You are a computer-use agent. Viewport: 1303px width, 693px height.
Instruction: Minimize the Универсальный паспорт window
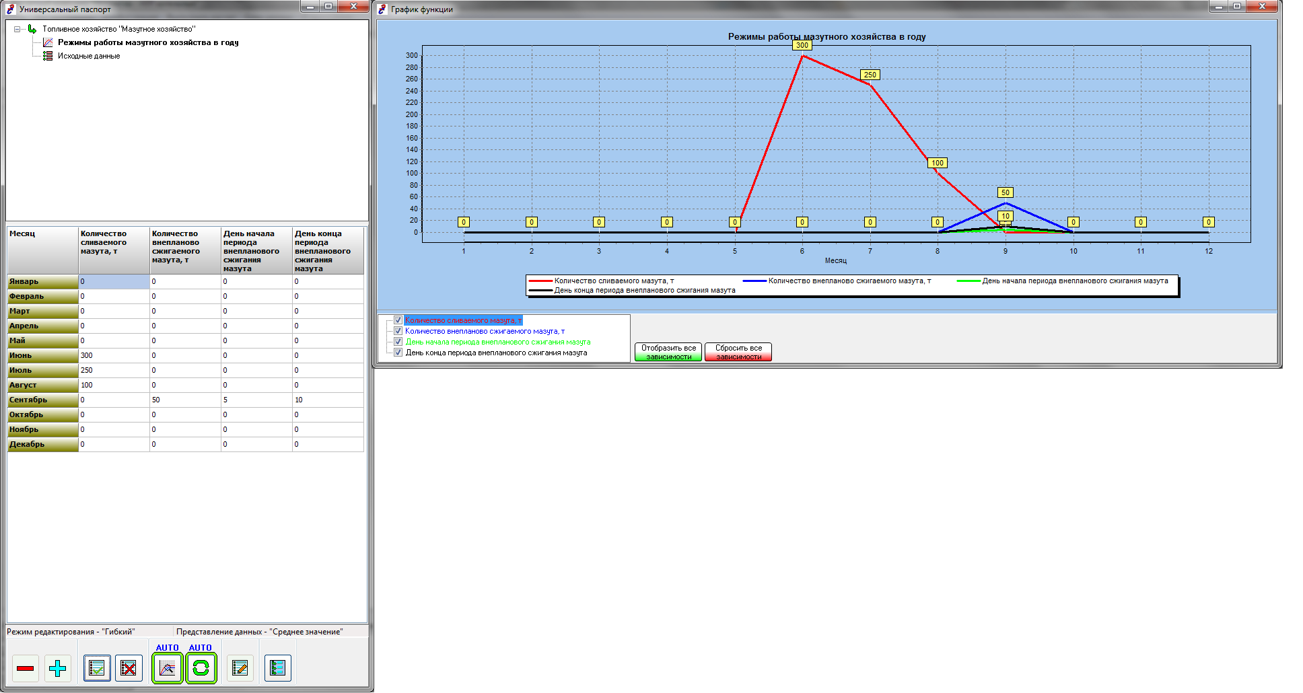(310, 7)
